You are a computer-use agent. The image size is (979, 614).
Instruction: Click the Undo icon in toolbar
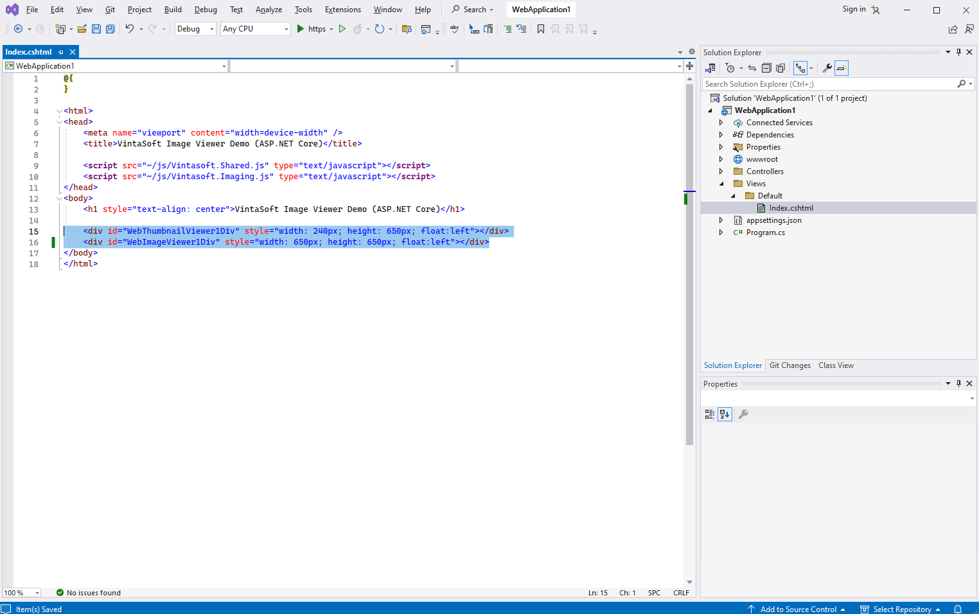point(130,29)
